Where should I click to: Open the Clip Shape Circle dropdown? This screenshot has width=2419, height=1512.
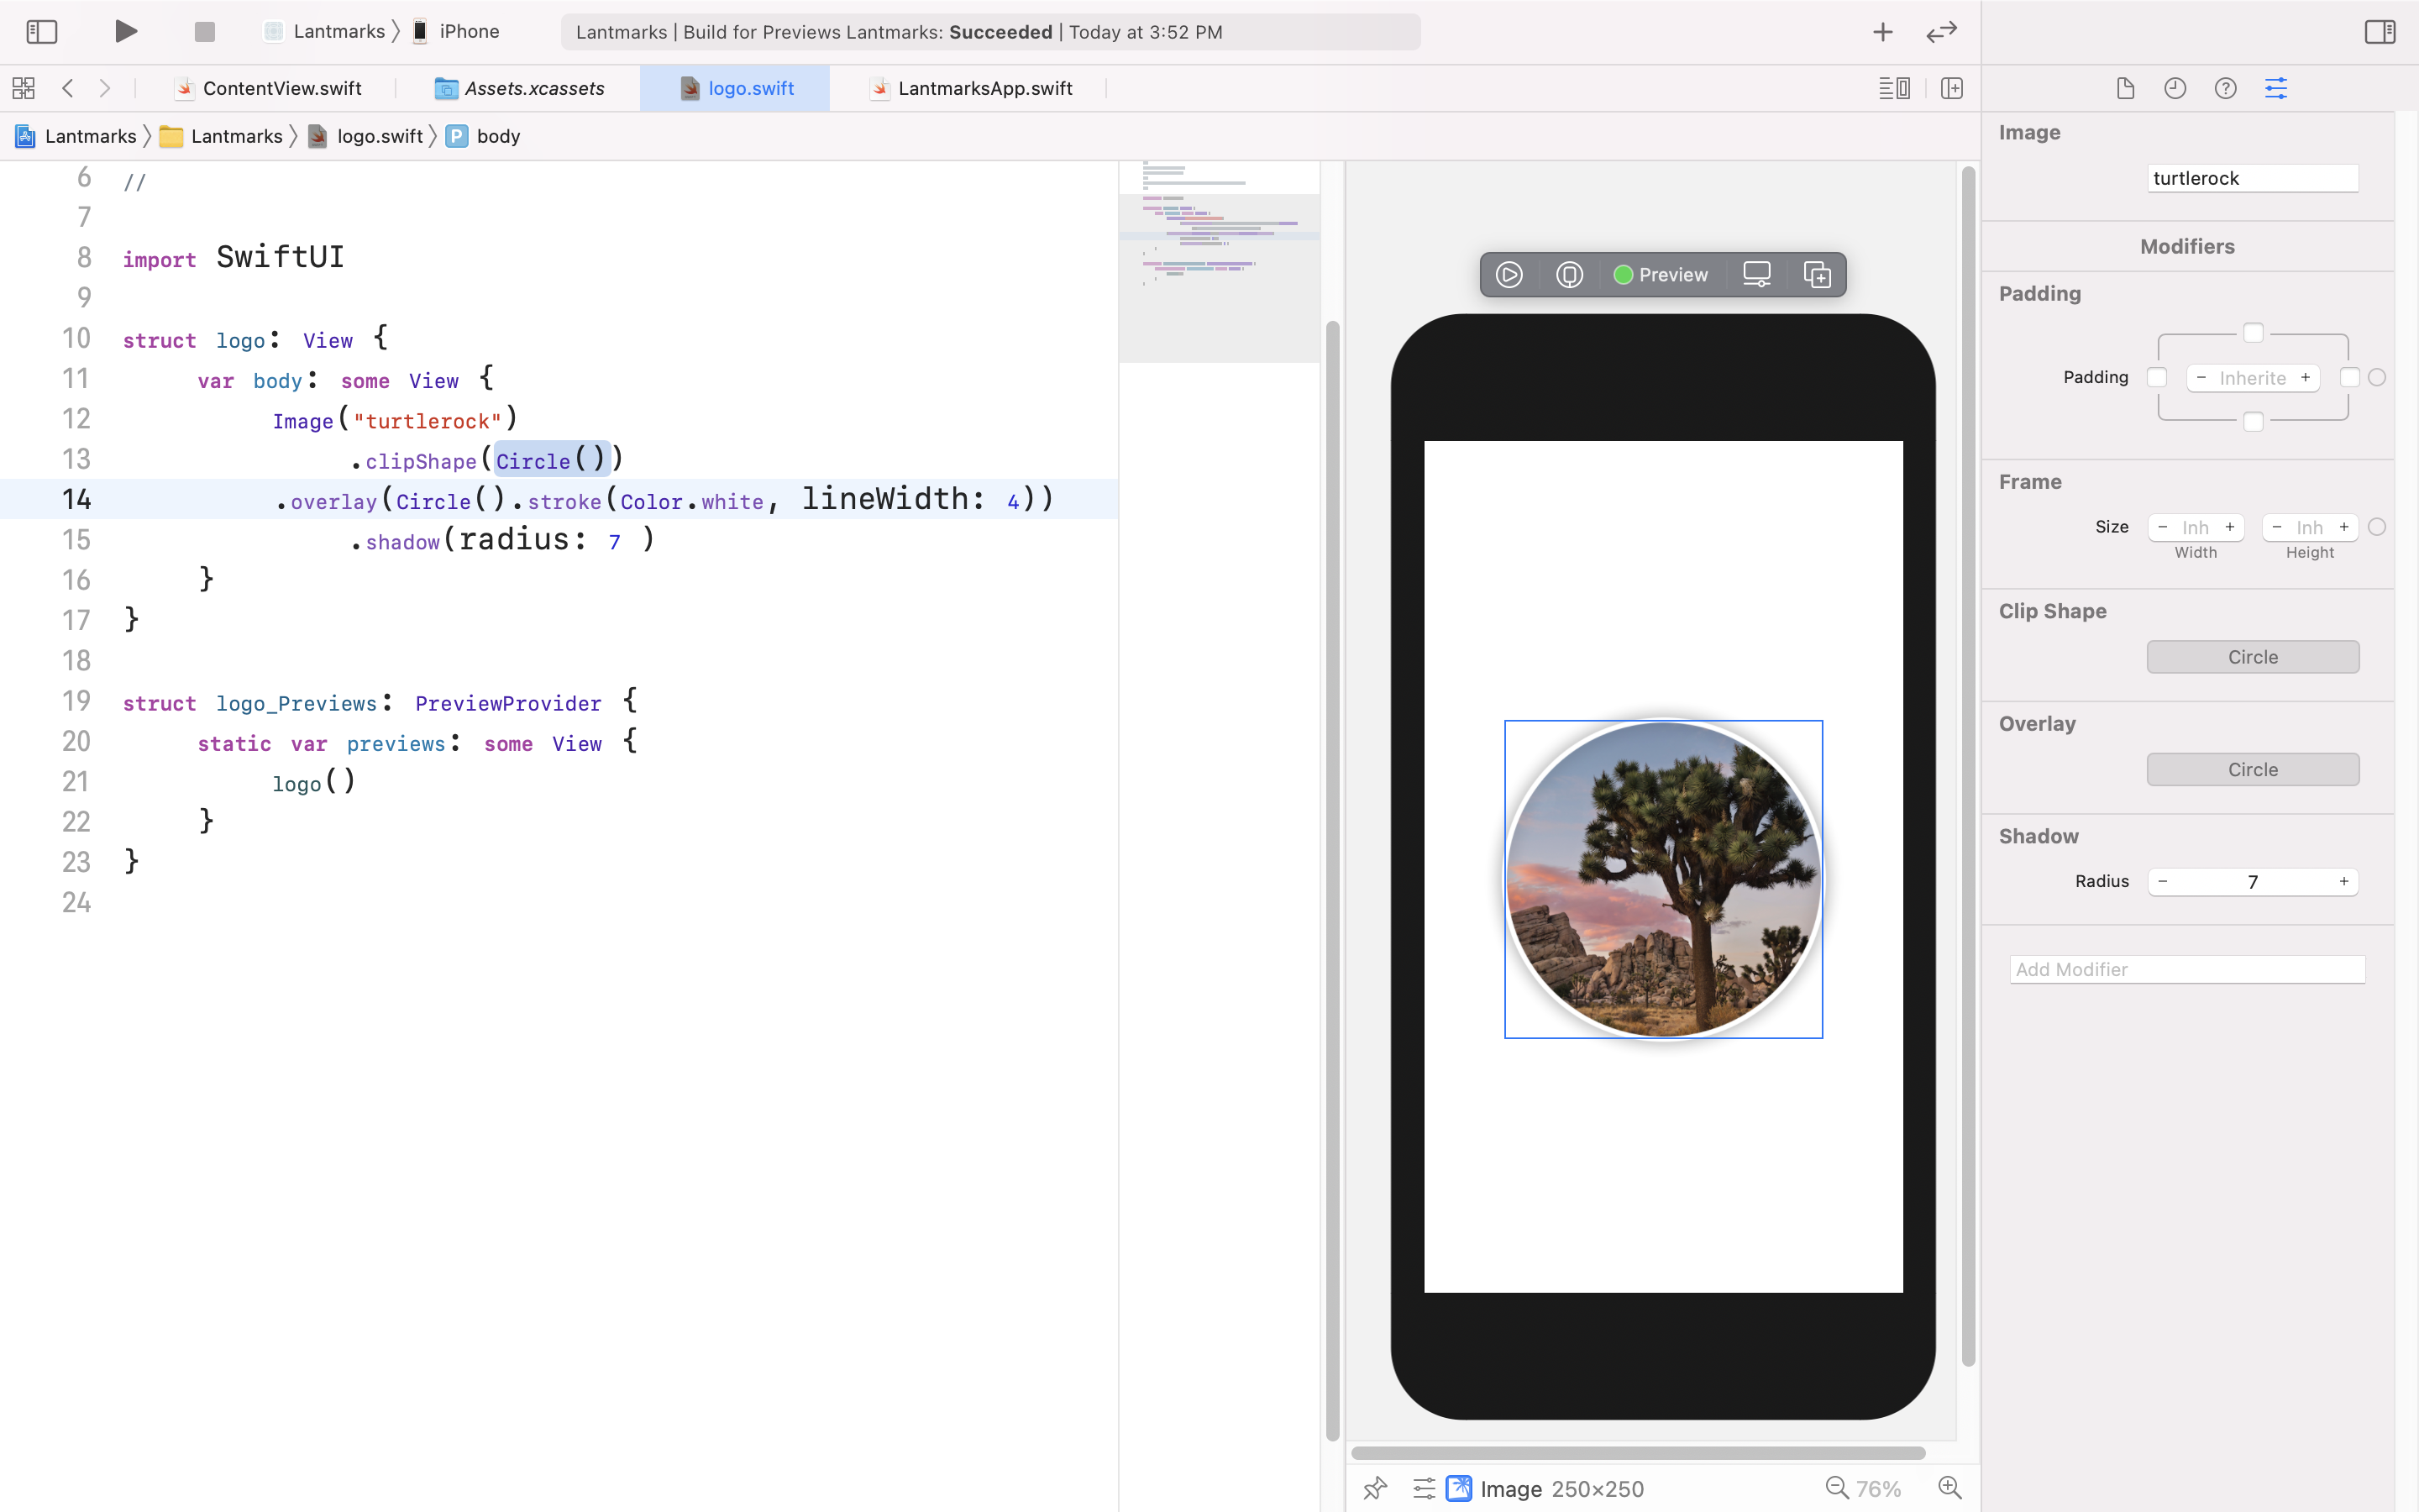click(2252, 657)
